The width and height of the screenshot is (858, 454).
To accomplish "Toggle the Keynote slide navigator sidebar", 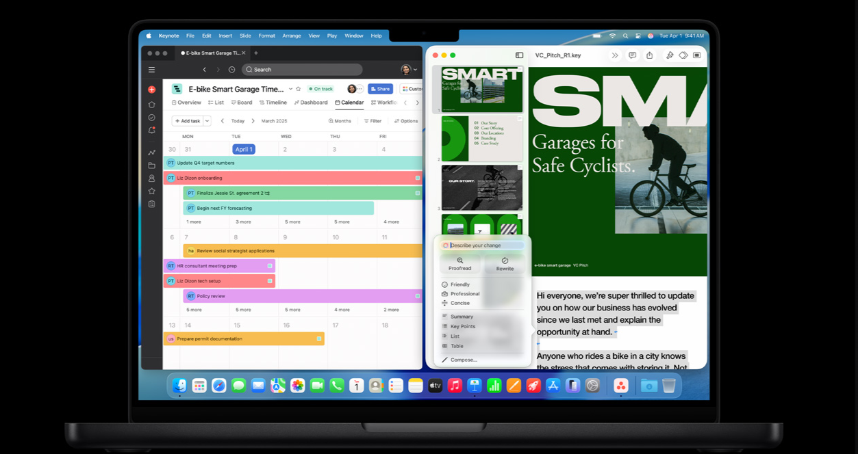I will [519, 55].
